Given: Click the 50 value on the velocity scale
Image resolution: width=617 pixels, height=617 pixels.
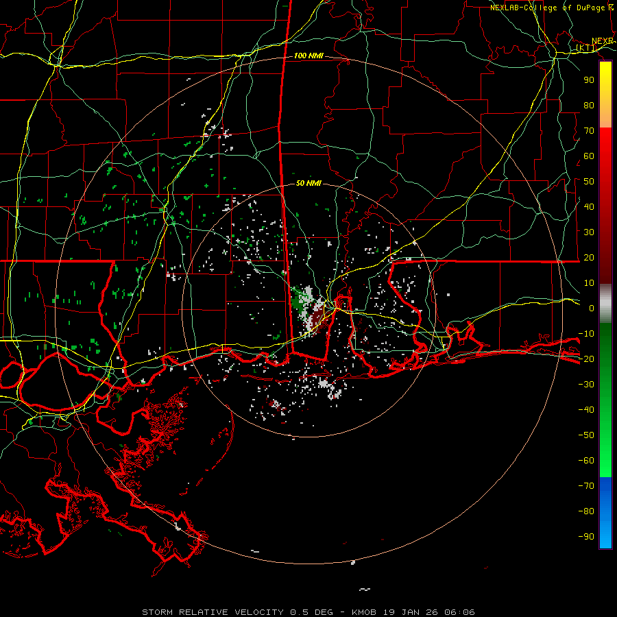Looking at the screenshot, I should (589, 182).
